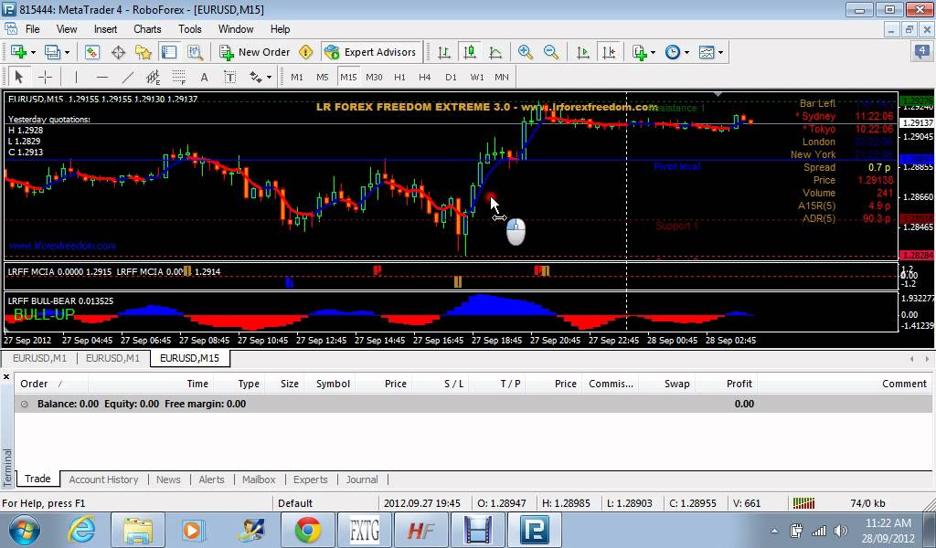Switch to the Account History tab
This screenshot has width=936, height=548.
(103, 479)
